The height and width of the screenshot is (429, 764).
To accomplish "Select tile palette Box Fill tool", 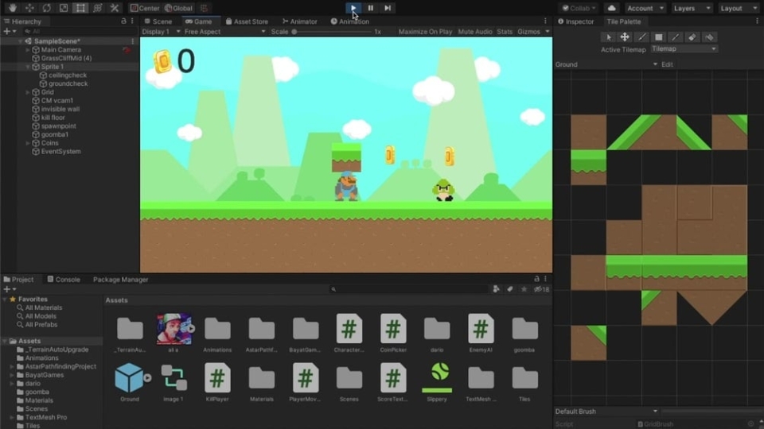I will 659,37.
